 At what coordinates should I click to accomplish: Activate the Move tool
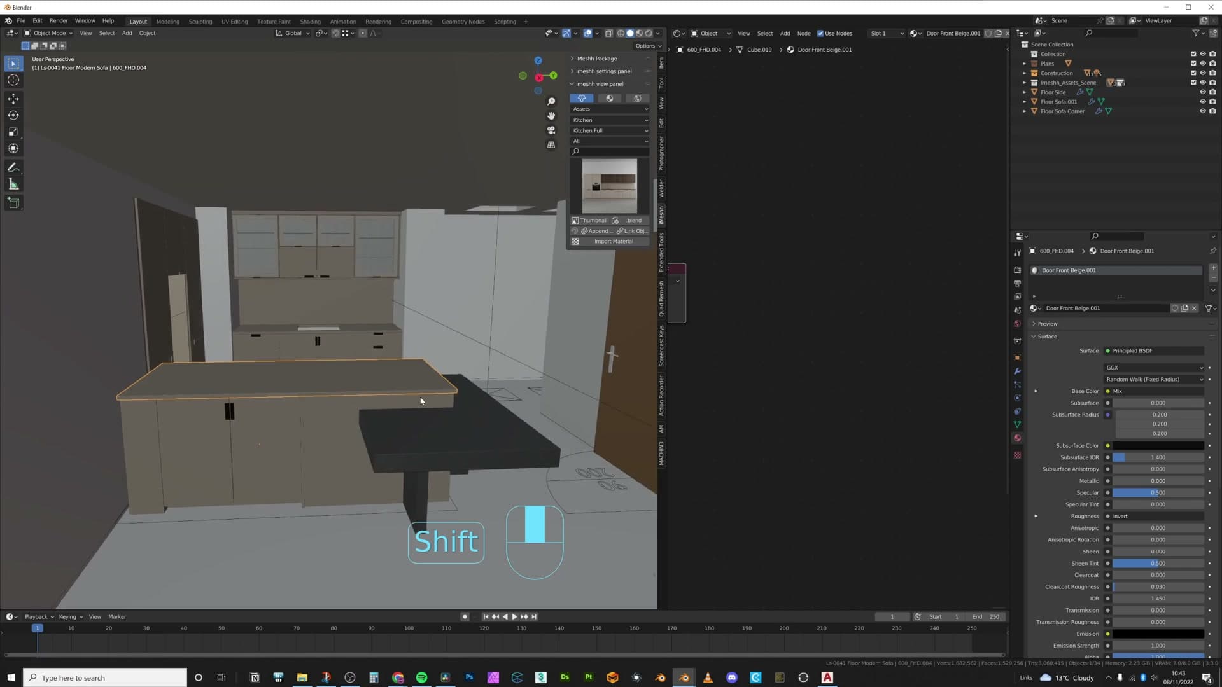13,99
